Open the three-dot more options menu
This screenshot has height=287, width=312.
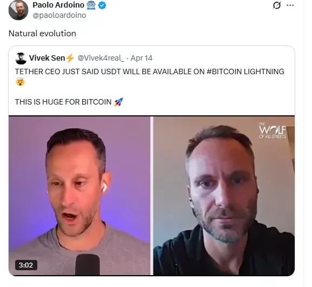[290, 5]
